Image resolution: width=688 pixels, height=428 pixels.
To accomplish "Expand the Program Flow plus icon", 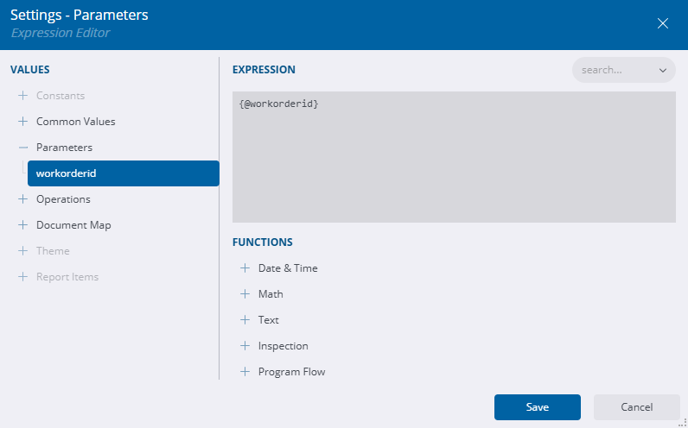I will point(245,372).
